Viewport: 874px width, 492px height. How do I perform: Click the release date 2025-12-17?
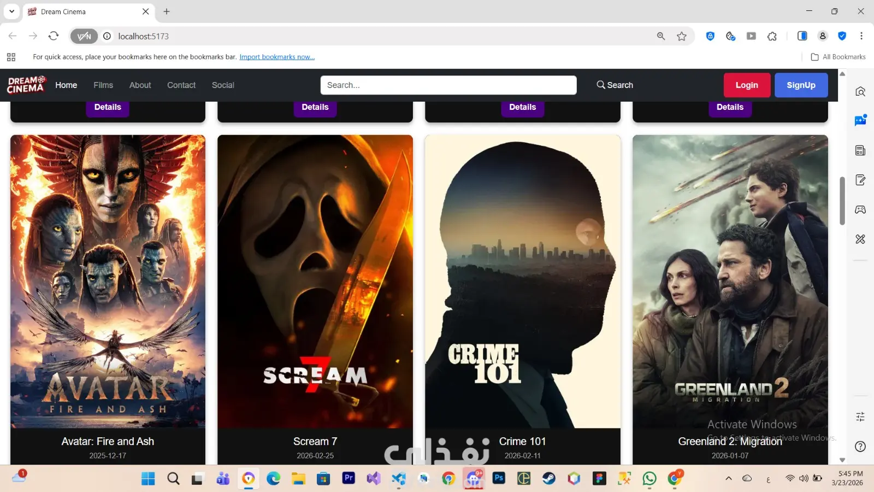(x=108, y=455)
